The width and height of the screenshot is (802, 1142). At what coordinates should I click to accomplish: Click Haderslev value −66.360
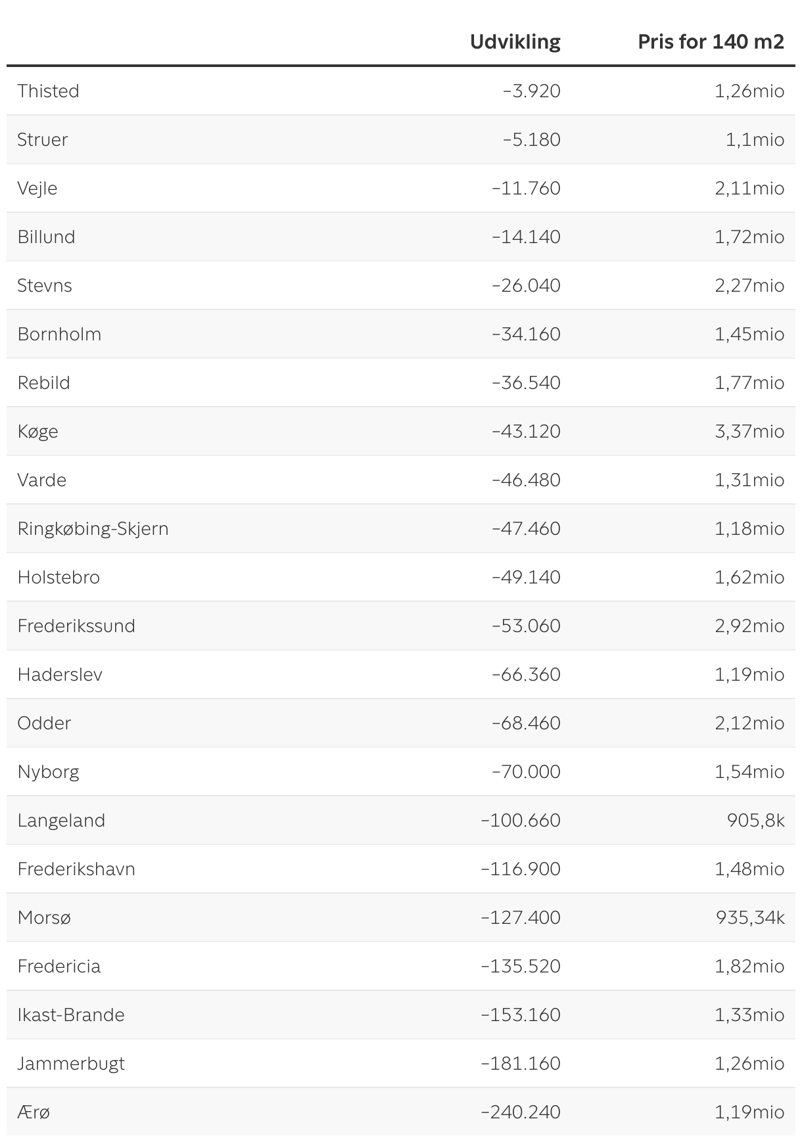coord(526,674)
